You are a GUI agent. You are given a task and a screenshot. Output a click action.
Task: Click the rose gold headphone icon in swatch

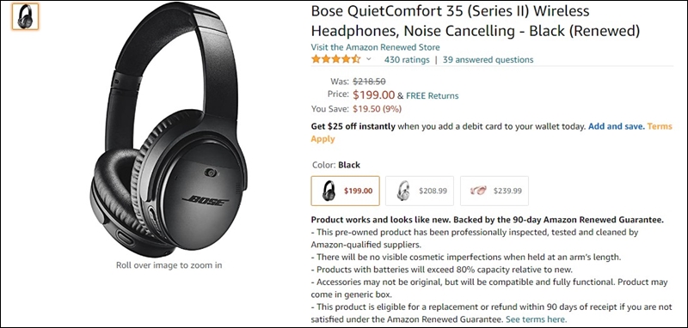[478, 191]
